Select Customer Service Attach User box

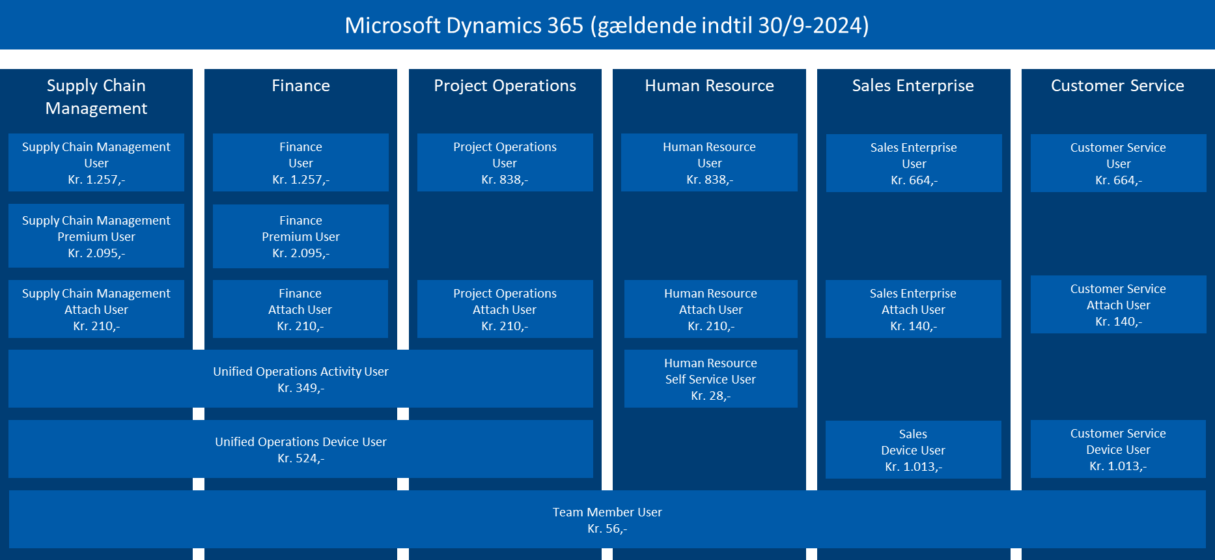click(1118, 305)
